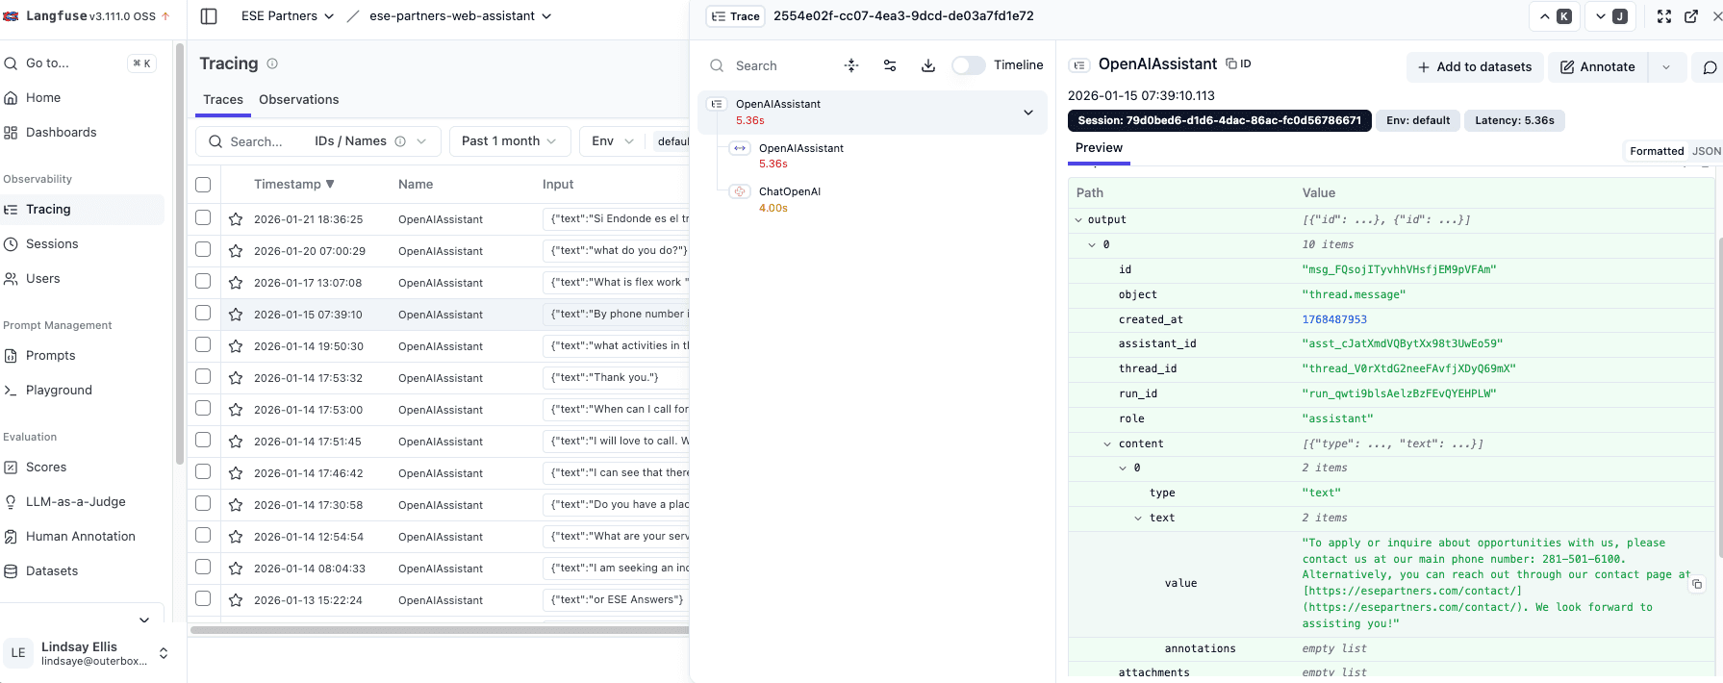
Task: Click the expand all nodes icon
Action: pyautogui.click(x=851, y=65)
